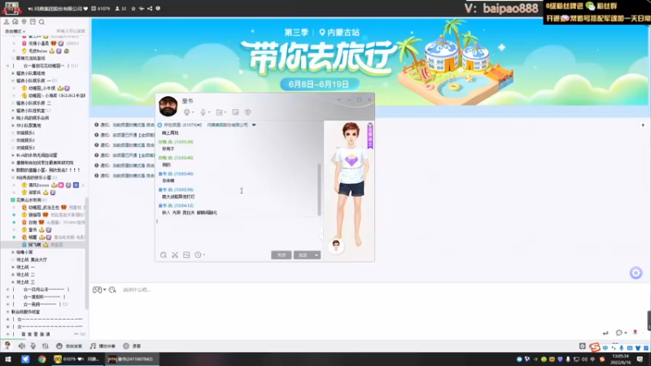Click the folder file-transfer icon in the private chat header
This screenshot has height=366, width=651.
pyautogui.click(x=220, y=112)
